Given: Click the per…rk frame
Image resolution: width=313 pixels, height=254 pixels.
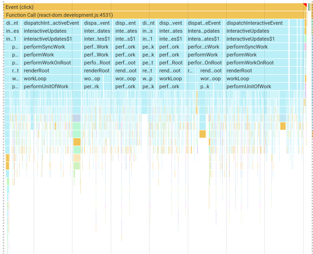Looking at the screenshot, I should click(92, 86).
